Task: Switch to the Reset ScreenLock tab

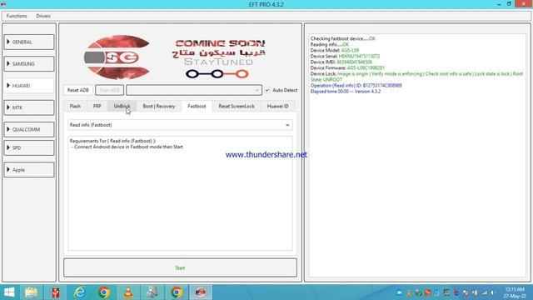Action: [x=237, y=106]
